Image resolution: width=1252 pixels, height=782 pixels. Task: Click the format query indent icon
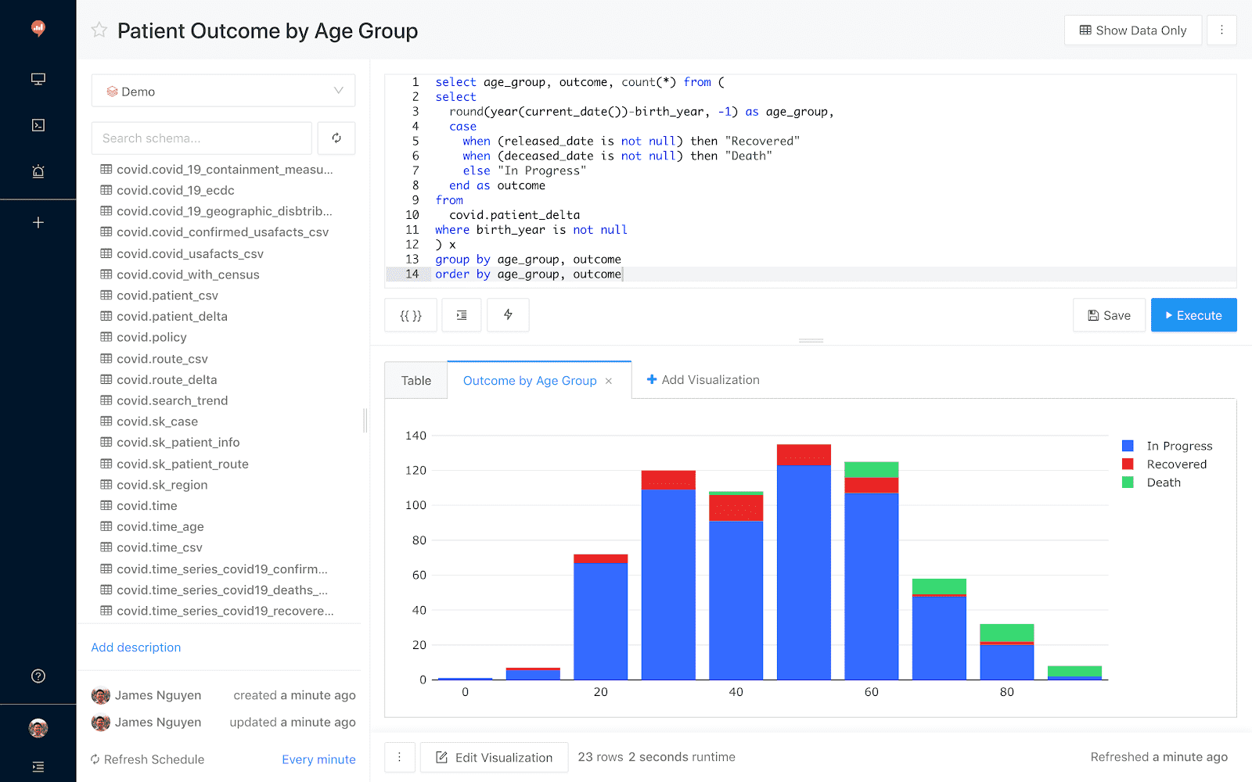pos(462,315)
